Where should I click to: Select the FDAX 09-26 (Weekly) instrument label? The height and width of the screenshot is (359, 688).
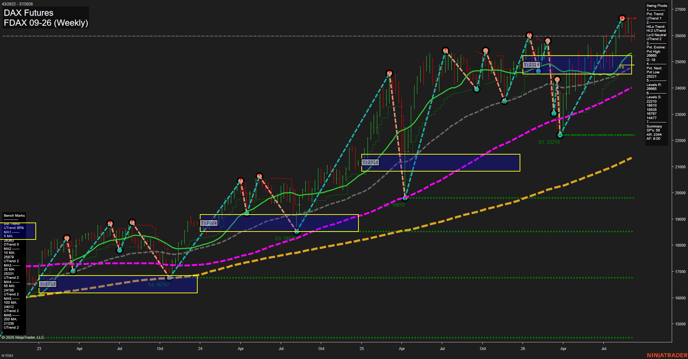coord(46,23)
